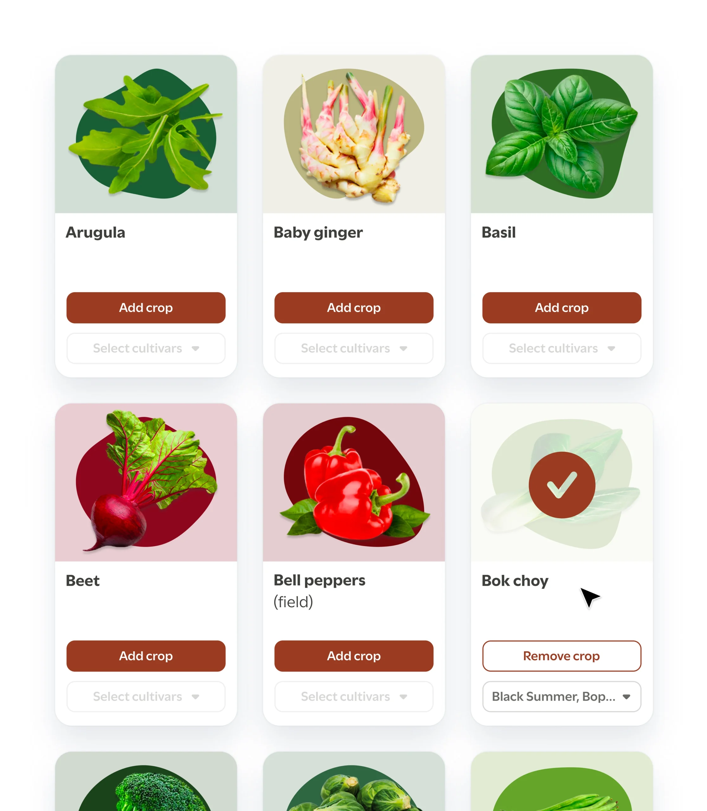This screenshot has height=811, width=707.
Task: Expand the Black Summer, Bop... cultivar dropdown
Action: [x=562, y=697]
